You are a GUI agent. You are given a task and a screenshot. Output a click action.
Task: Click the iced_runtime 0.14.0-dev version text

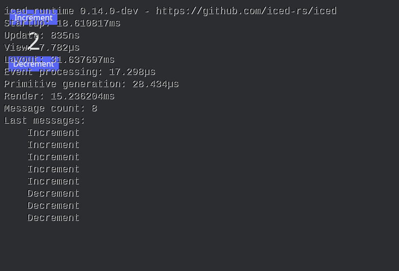click(71, 11)
